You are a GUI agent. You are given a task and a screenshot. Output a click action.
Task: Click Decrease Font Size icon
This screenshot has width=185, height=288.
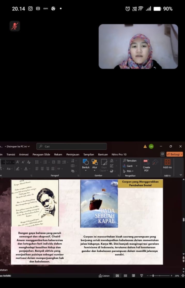click(23, 162)
